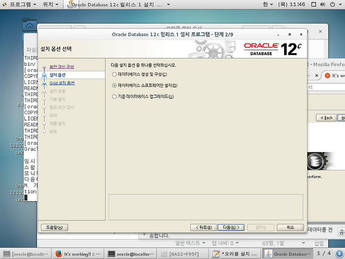Click the volume speaker icon
345x259 pixels.
[322, 4]
